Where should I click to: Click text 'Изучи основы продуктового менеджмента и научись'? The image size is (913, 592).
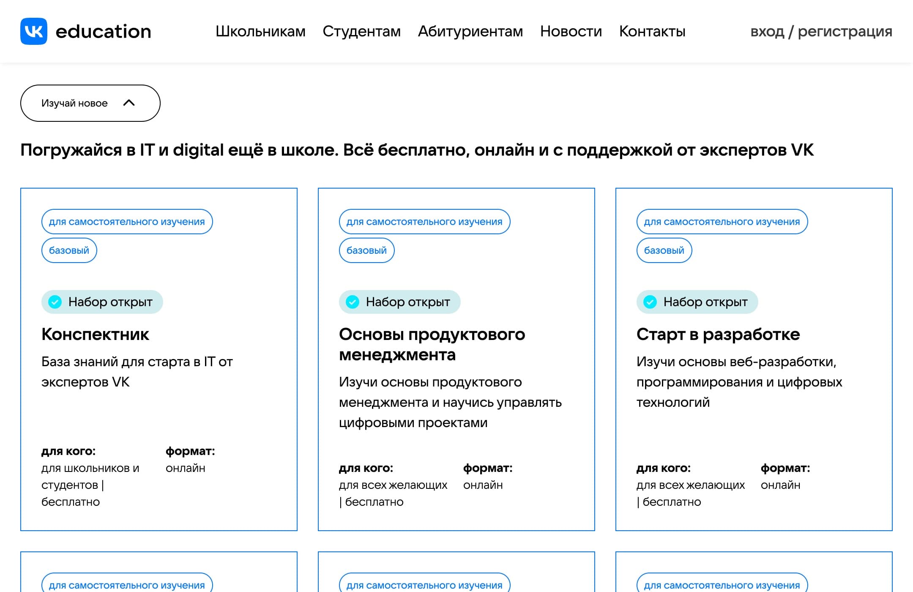click(450, 402)
